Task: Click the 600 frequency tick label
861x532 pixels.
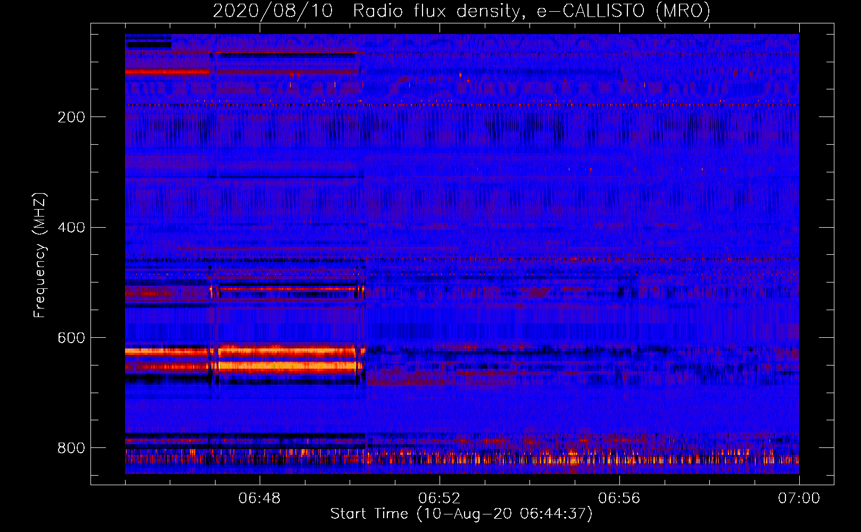Action: pyautogui.click(x=71, y=338)
